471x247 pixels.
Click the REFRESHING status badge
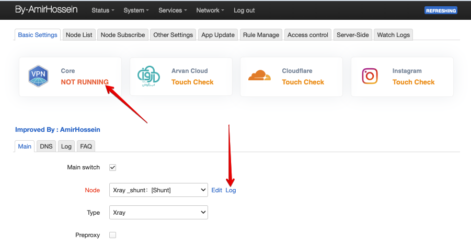coord(441,10)
